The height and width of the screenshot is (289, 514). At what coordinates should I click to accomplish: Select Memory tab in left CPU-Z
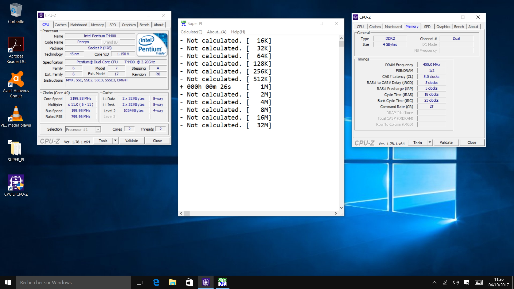pyautogui.click(x=97, y=25)
